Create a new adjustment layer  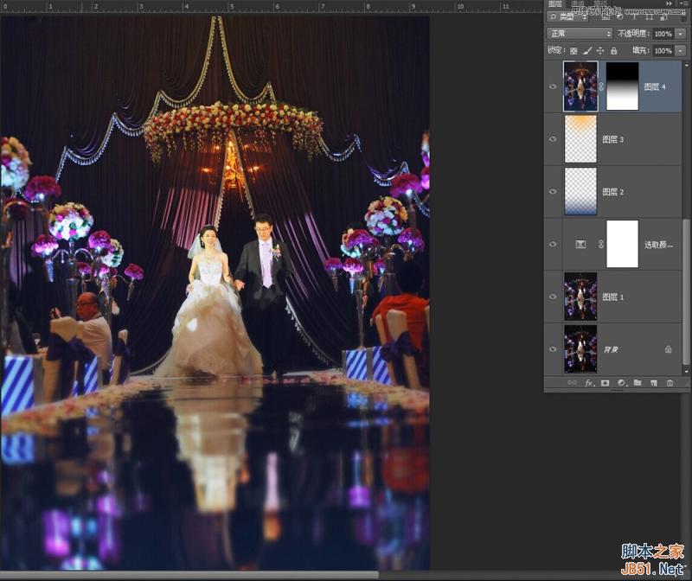[x=621, y=383]
